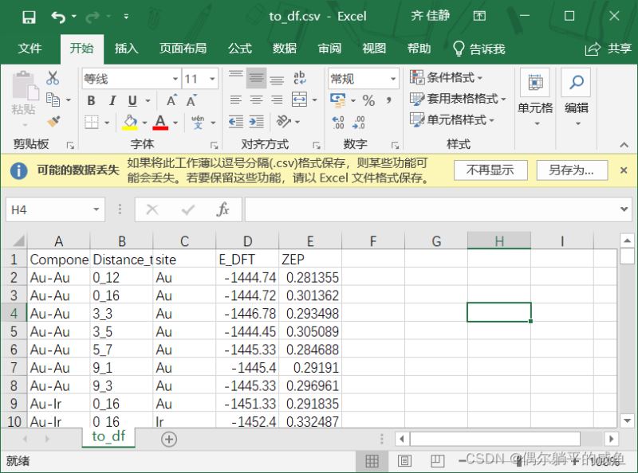Add a new sheet with plus icon
Image resolution: width=638 pixels, height=473 pixels.
point(168,439)
